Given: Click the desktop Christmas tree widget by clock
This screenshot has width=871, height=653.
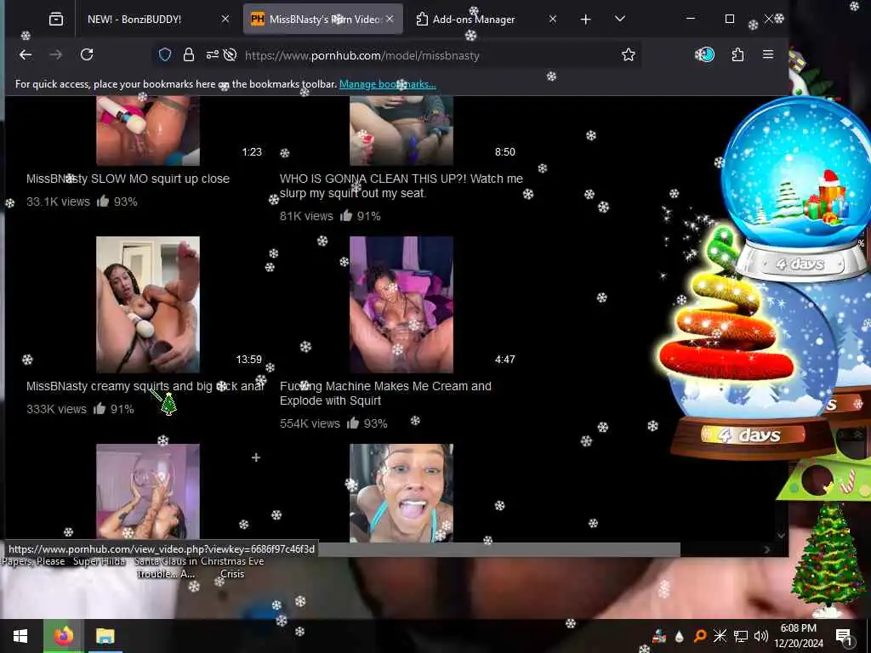Looking at the screenshot, I should (827, 559).
